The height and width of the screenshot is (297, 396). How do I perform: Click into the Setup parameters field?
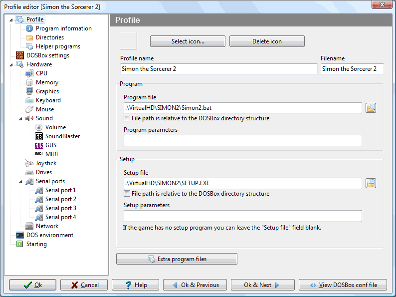(x=243, y=216)
